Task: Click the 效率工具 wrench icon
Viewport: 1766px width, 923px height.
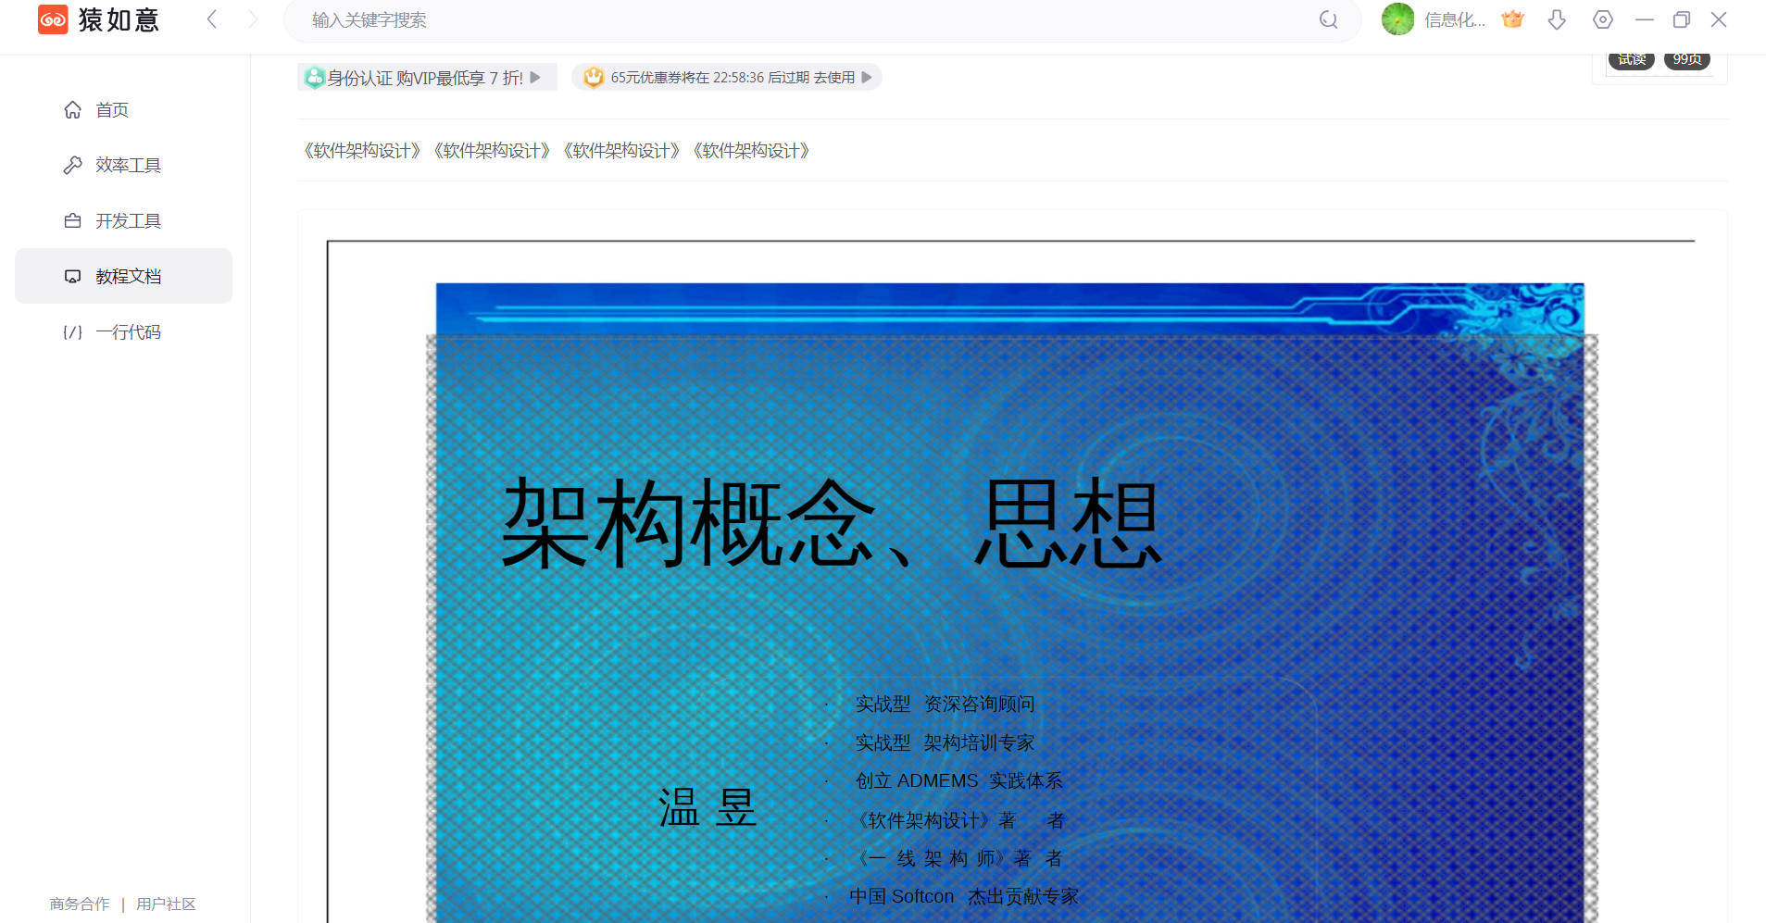Action: tap(72, 165)
